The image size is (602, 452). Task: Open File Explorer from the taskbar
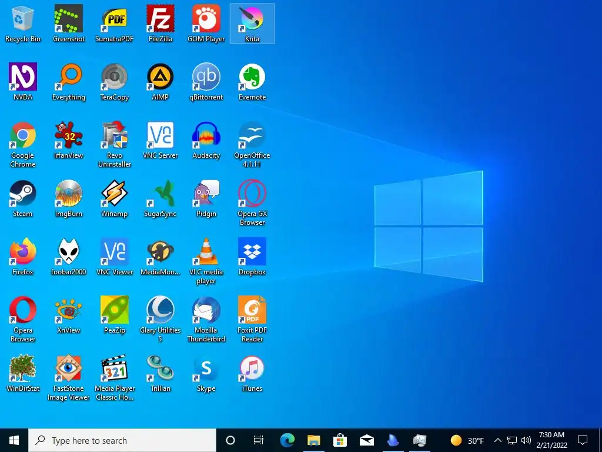(x=314, y=440)
